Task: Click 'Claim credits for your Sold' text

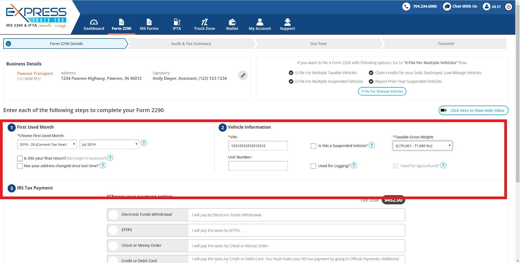Action: tap(428, 73)
